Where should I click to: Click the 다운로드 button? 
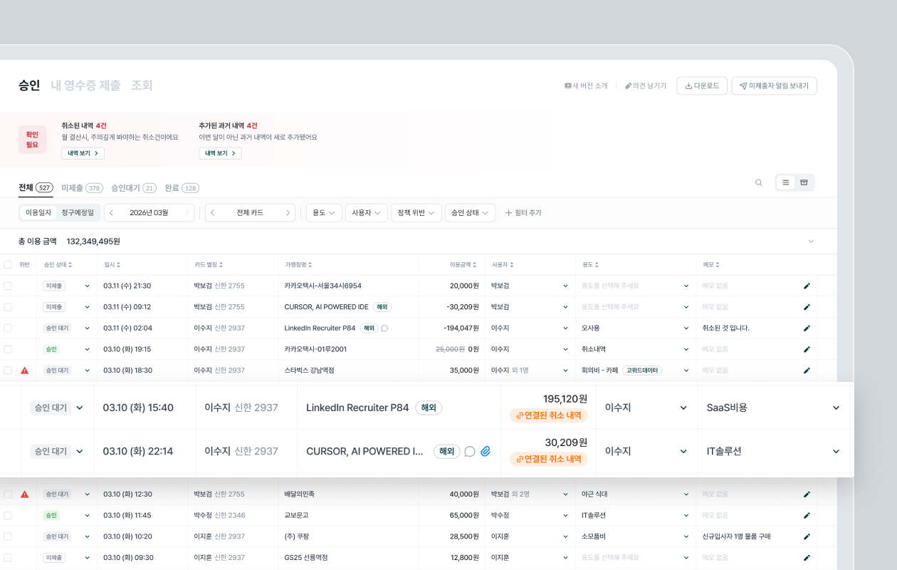pos(702,86)
